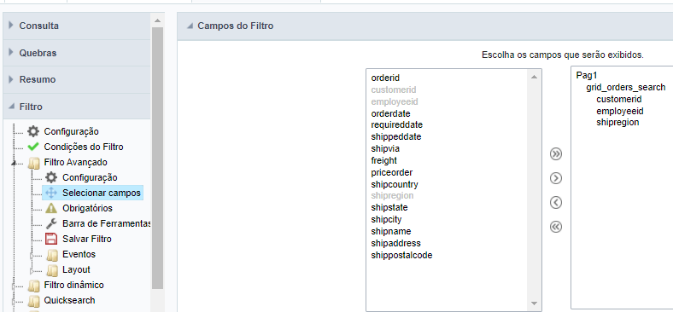The height and width of the screenshot is (312, 673).
Task: Click the field list scrollbar down arrow
Action: (534, 303)
